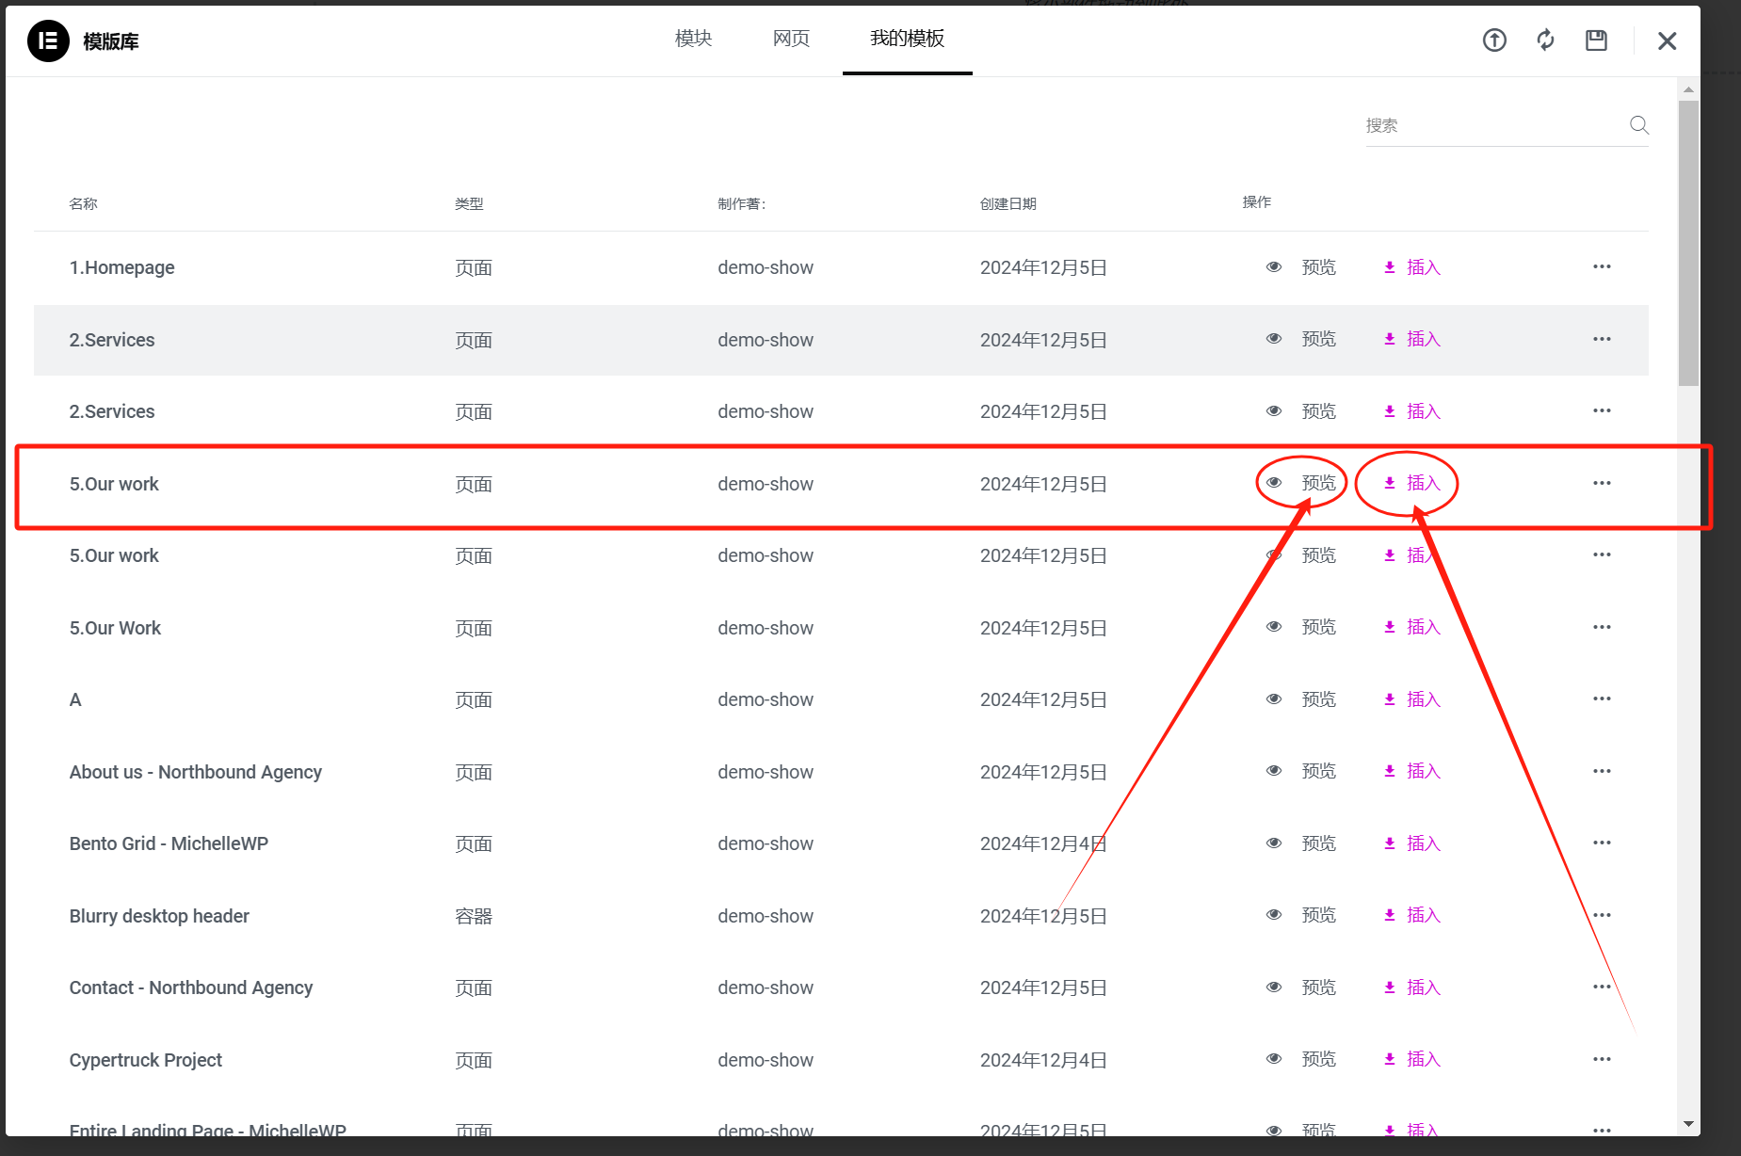Click the download icon beside 插入 for 1.Homepage

click(1389, 266)
